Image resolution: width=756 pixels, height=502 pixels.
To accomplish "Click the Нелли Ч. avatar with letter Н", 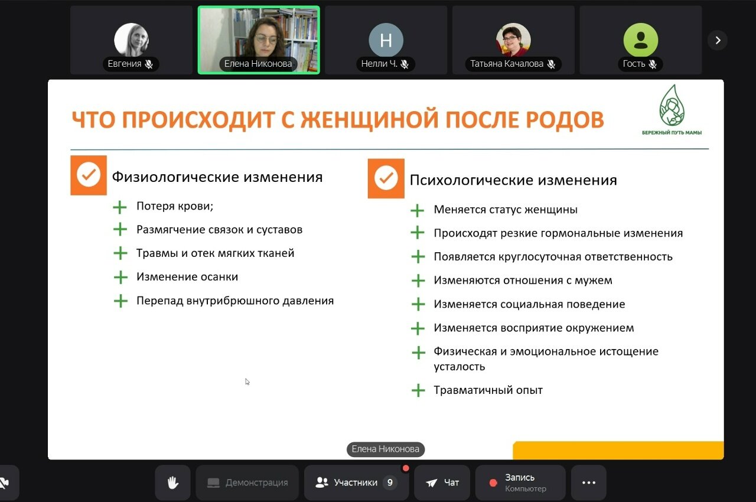I will [386, 40].
